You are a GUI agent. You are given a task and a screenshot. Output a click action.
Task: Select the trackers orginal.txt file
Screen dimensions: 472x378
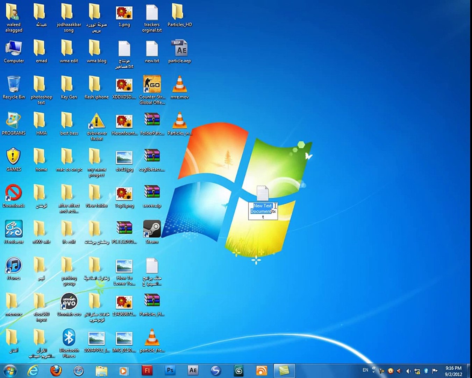coord(152,18)
